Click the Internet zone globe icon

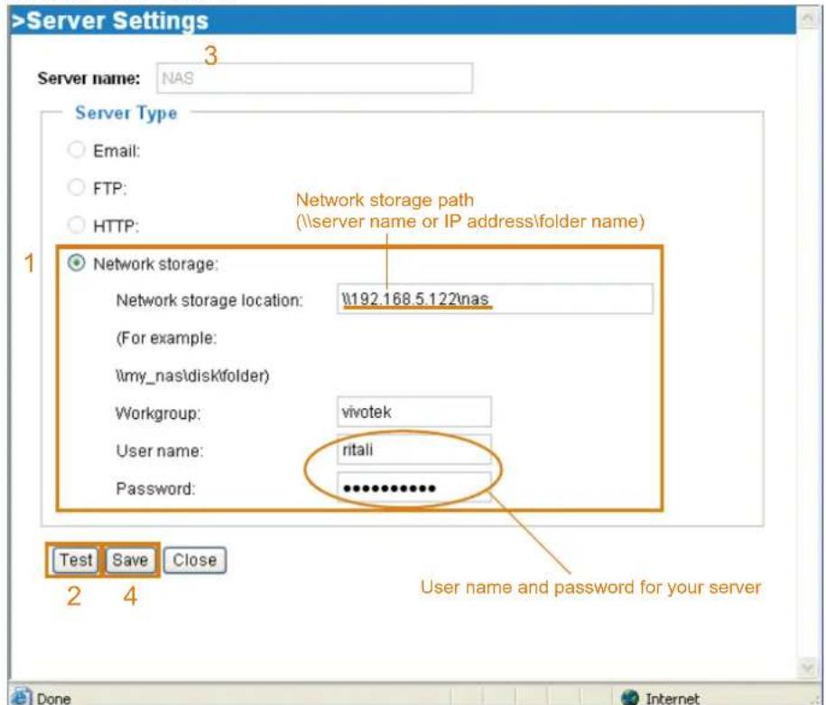629,698
